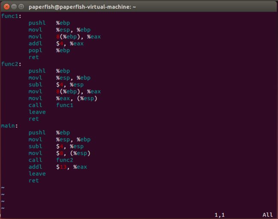This screenshot has height=219, width=278.
Task: Click 'pushl %ebp' line inside main
Action: [49, 133]
